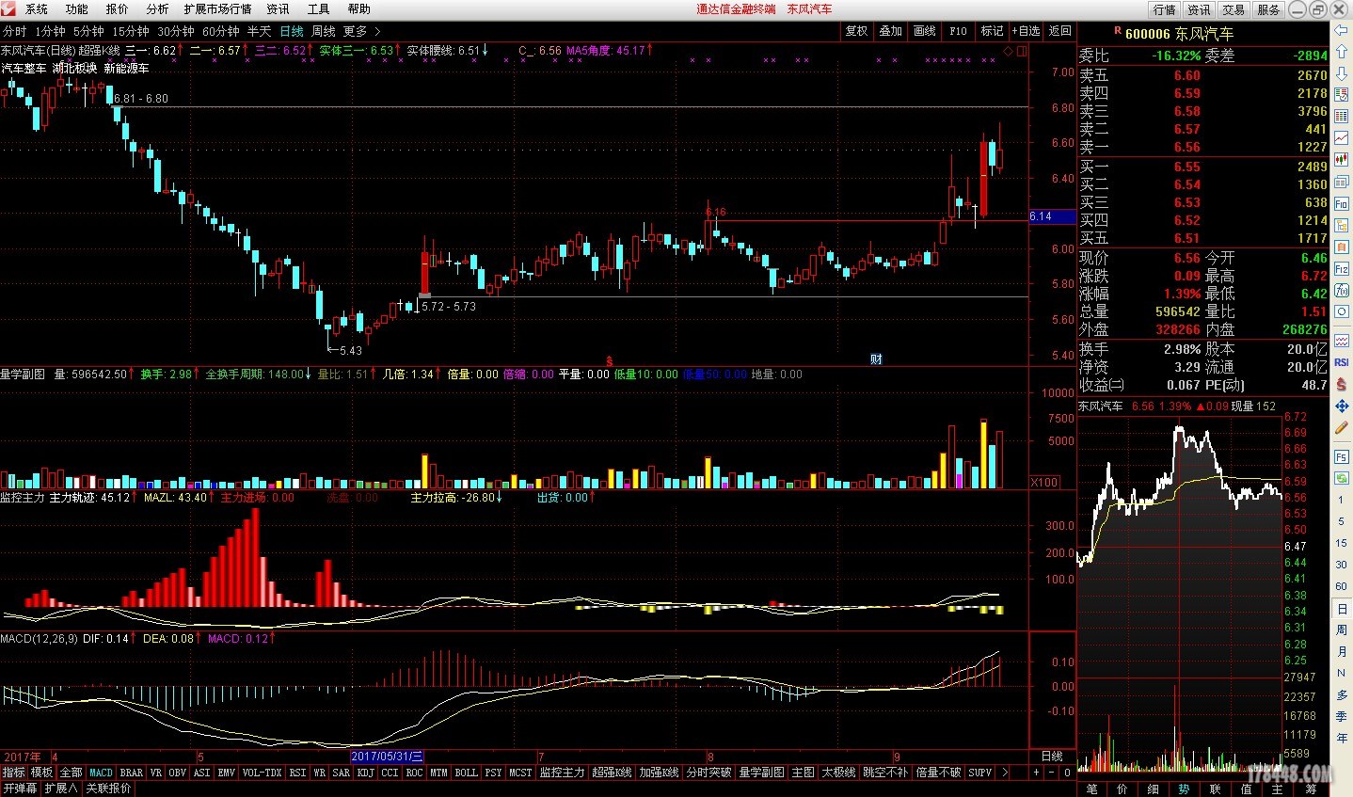Open the 日线 period selector at bottom right
The width and height of the screenshot is (1353, 797).
(1052, 757)
